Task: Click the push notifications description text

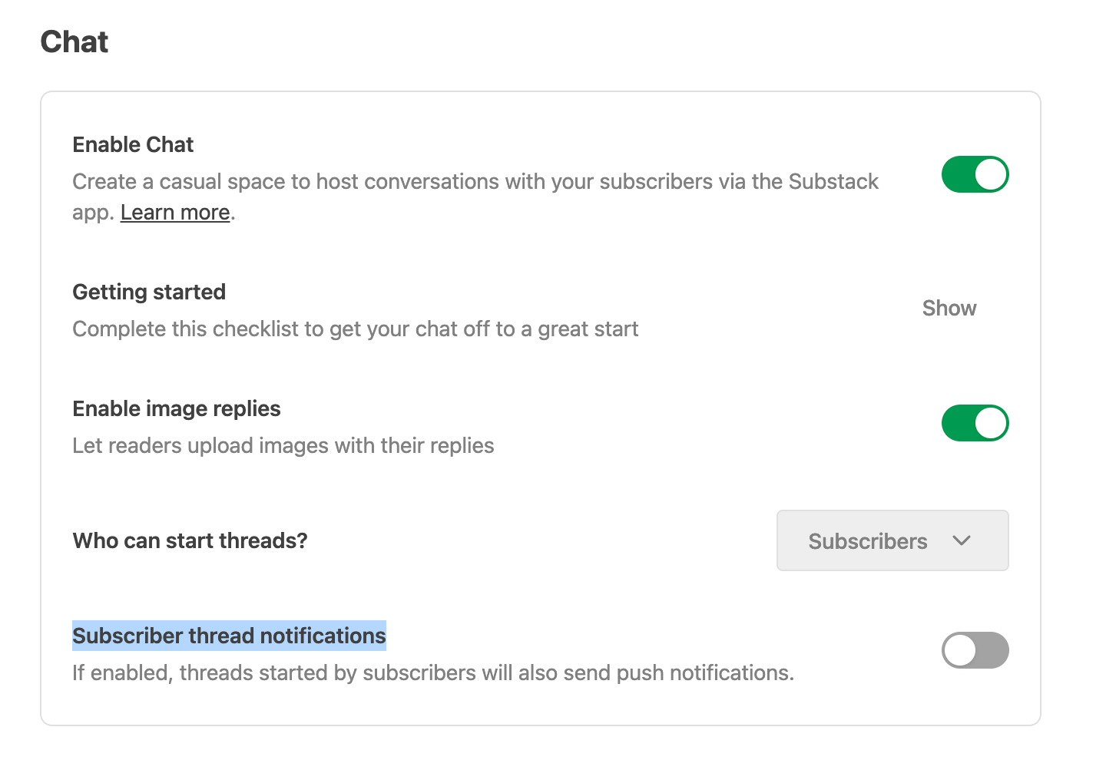Action: 432,672
